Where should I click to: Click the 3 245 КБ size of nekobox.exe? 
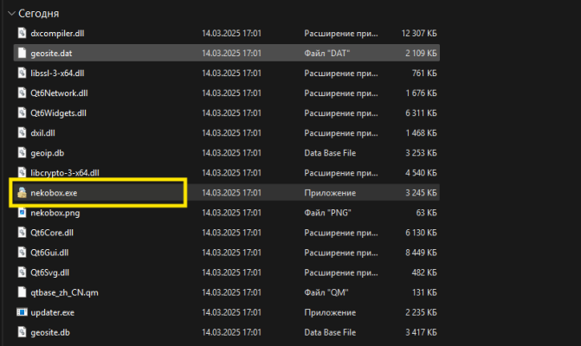(x=419, y=193)
